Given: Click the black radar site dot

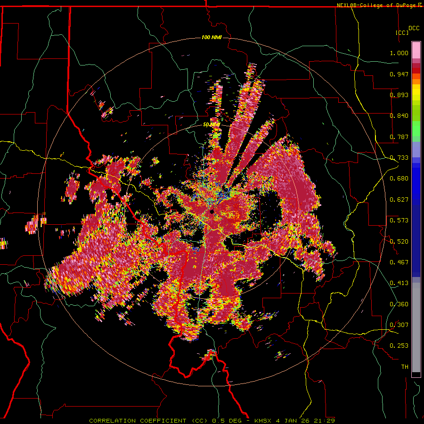Looking at the screenshot, I should [212, 211].
